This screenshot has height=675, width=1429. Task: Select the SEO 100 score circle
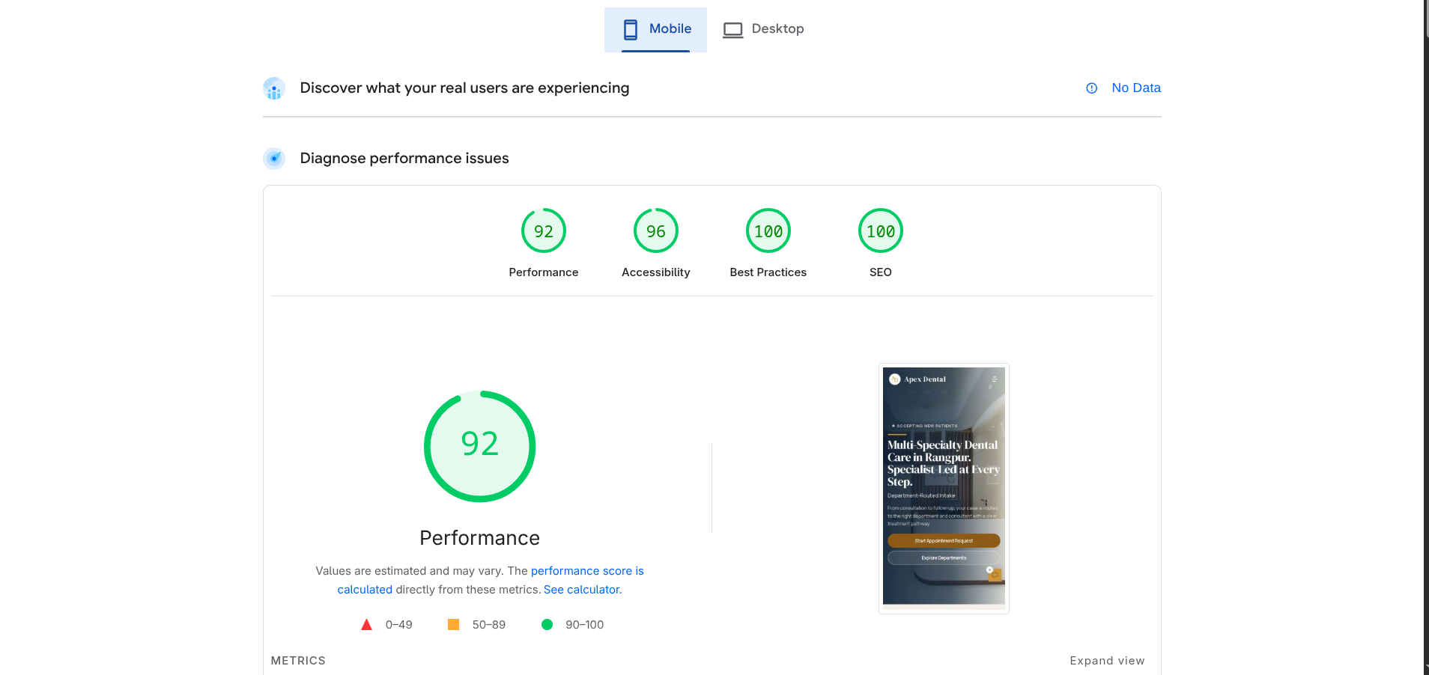point(880,230)
